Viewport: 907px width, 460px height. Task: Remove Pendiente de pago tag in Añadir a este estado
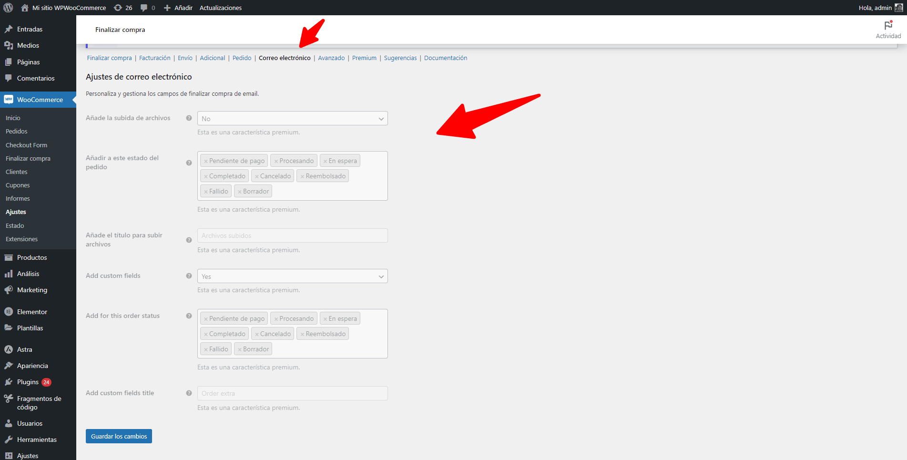coord(206,161)
